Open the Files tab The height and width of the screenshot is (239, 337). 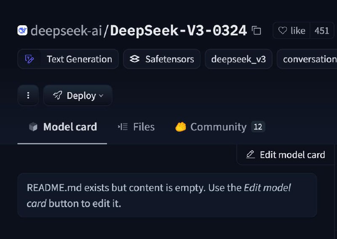pyautogui.click(x=144, y=127)
